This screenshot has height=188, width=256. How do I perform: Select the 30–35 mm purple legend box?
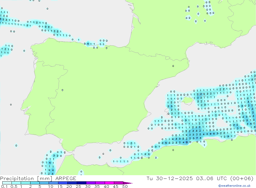pos(91,183)
